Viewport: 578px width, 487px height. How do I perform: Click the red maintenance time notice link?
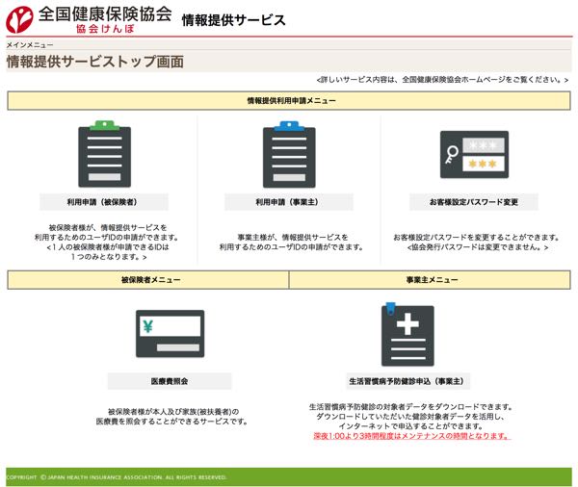412,436
